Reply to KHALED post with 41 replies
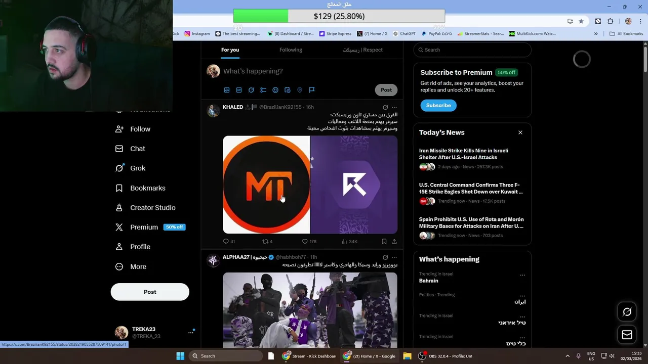 (229, 242)
